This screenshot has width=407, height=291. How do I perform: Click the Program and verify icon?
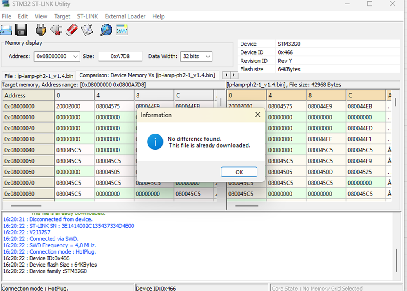click(87, 30)
